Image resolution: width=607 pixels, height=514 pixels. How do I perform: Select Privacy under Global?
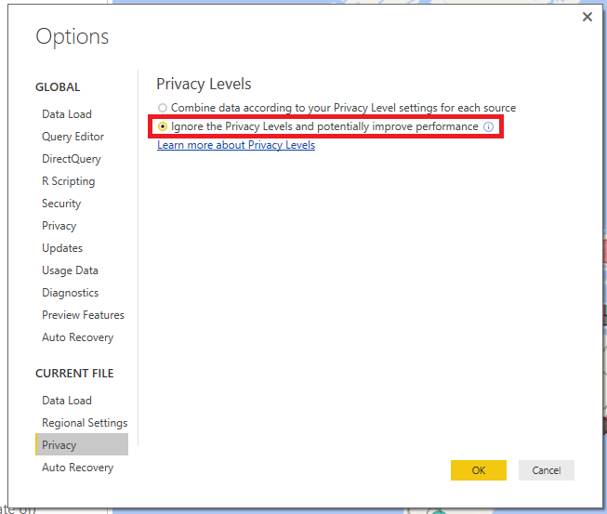[59, 226]
